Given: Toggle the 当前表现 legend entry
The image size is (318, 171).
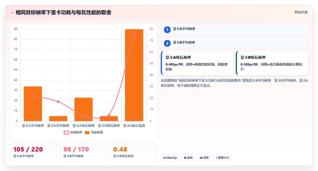Looking at the screenshot, I should tap(94, 132).
